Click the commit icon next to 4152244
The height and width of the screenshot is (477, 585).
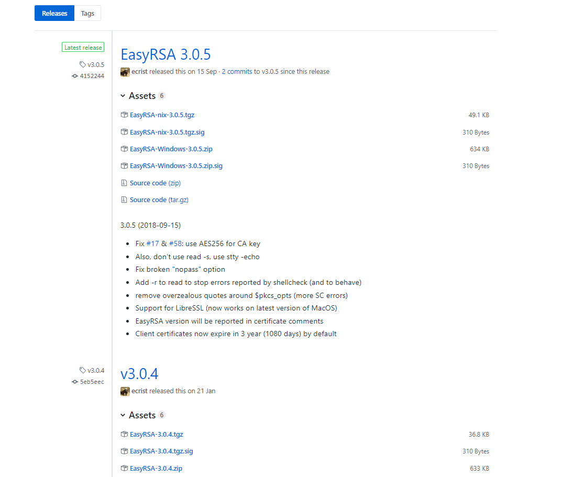pyautogui.click(x=75, y=75)
